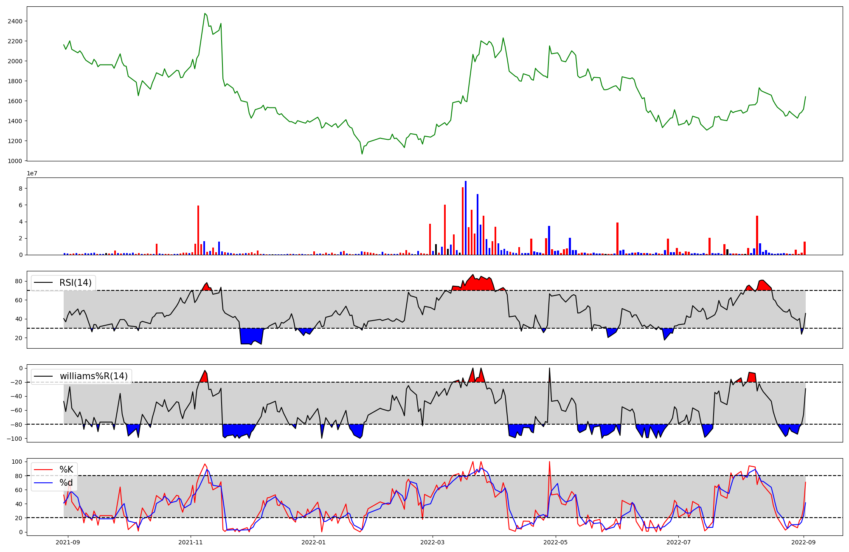Viewport: 849px width, 552px height.
Task: Click the red %K legend line sample
Action: tap(43, 470)
